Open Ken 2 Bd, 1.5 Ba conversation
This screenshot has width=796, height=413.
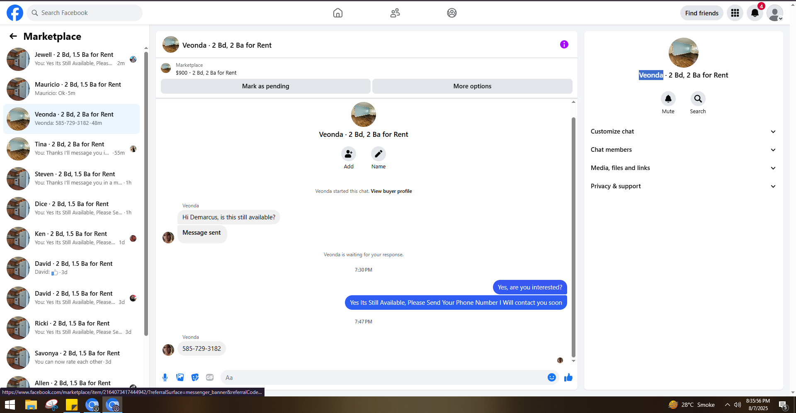point(71,238)
